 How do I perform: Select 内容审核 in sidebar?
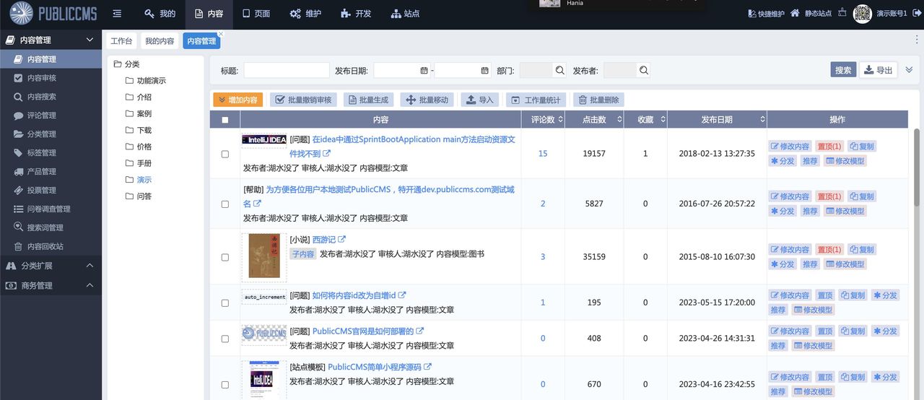pos(51,78)
